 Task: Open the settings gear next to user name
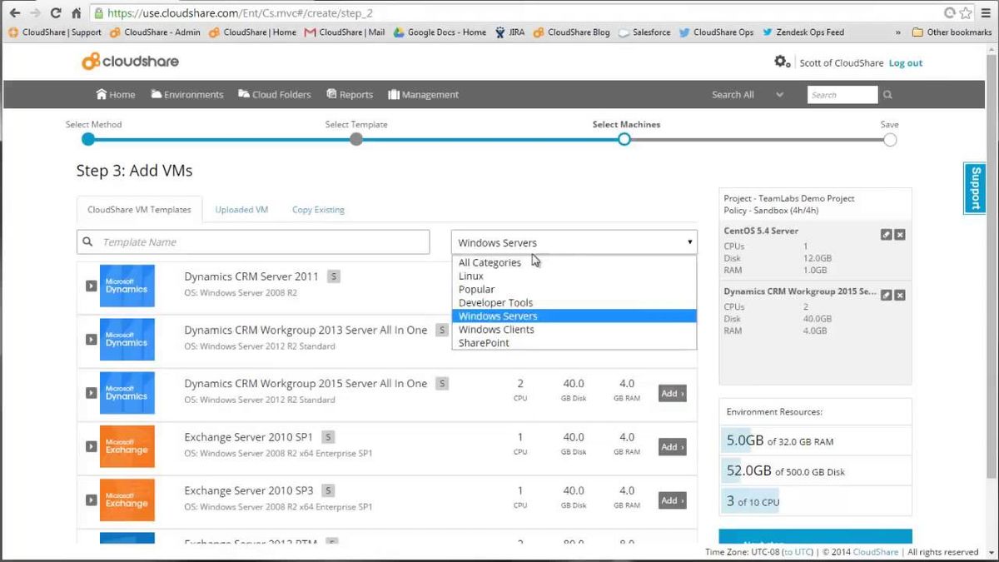tap(782, 62)
